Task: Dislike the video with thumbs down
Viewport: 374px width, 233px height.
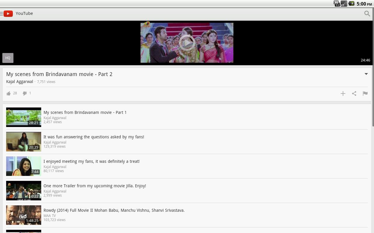Action: [x=25, y=93]
